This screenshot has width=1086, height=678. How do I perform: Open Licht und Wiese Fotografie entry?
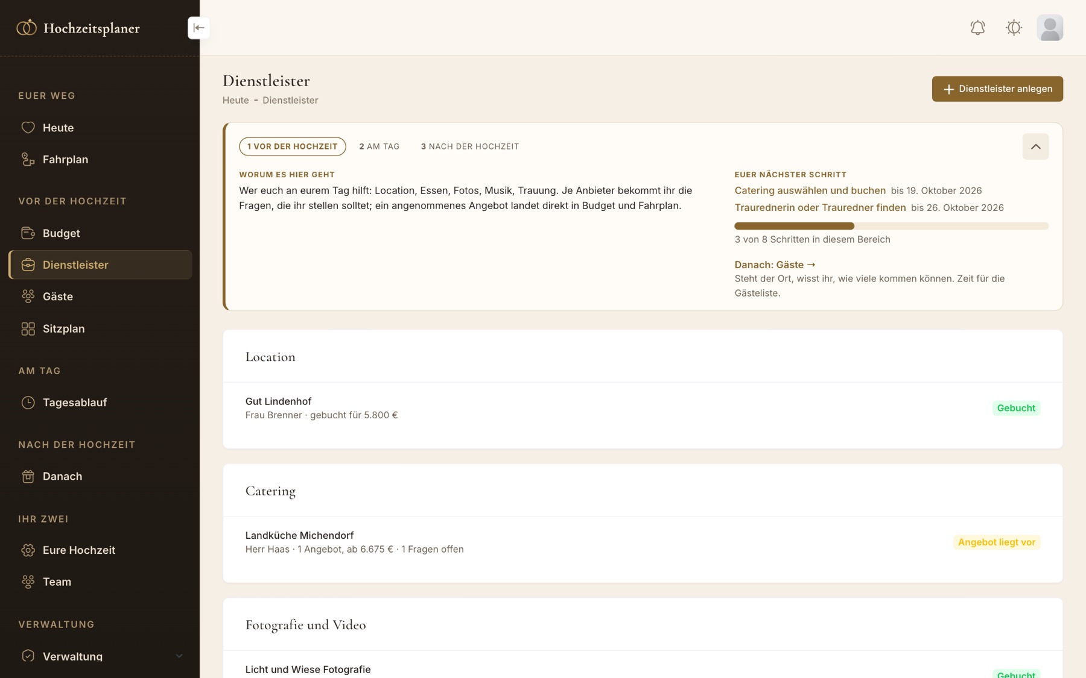[308, 670]
